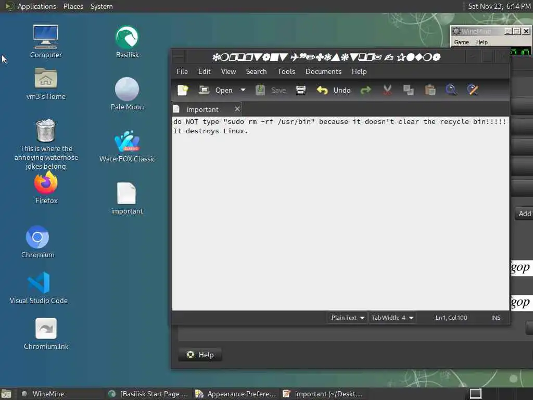Image resolution: width=533 pixels, height=400 pixels.
Task: Select the Pale Moon desktop icon
Action: (127, 94)
